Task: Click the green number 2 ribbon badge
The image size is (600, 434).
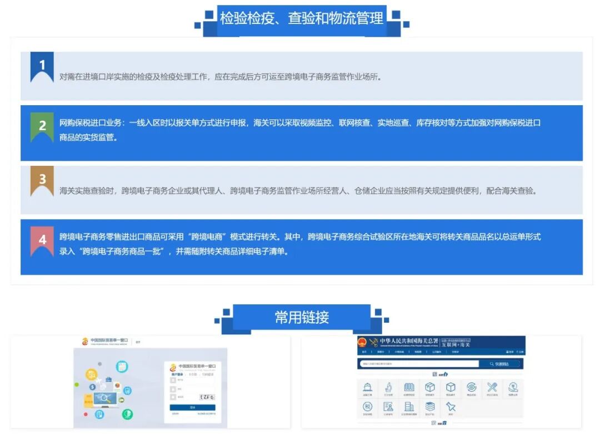Action: (42, 126)
